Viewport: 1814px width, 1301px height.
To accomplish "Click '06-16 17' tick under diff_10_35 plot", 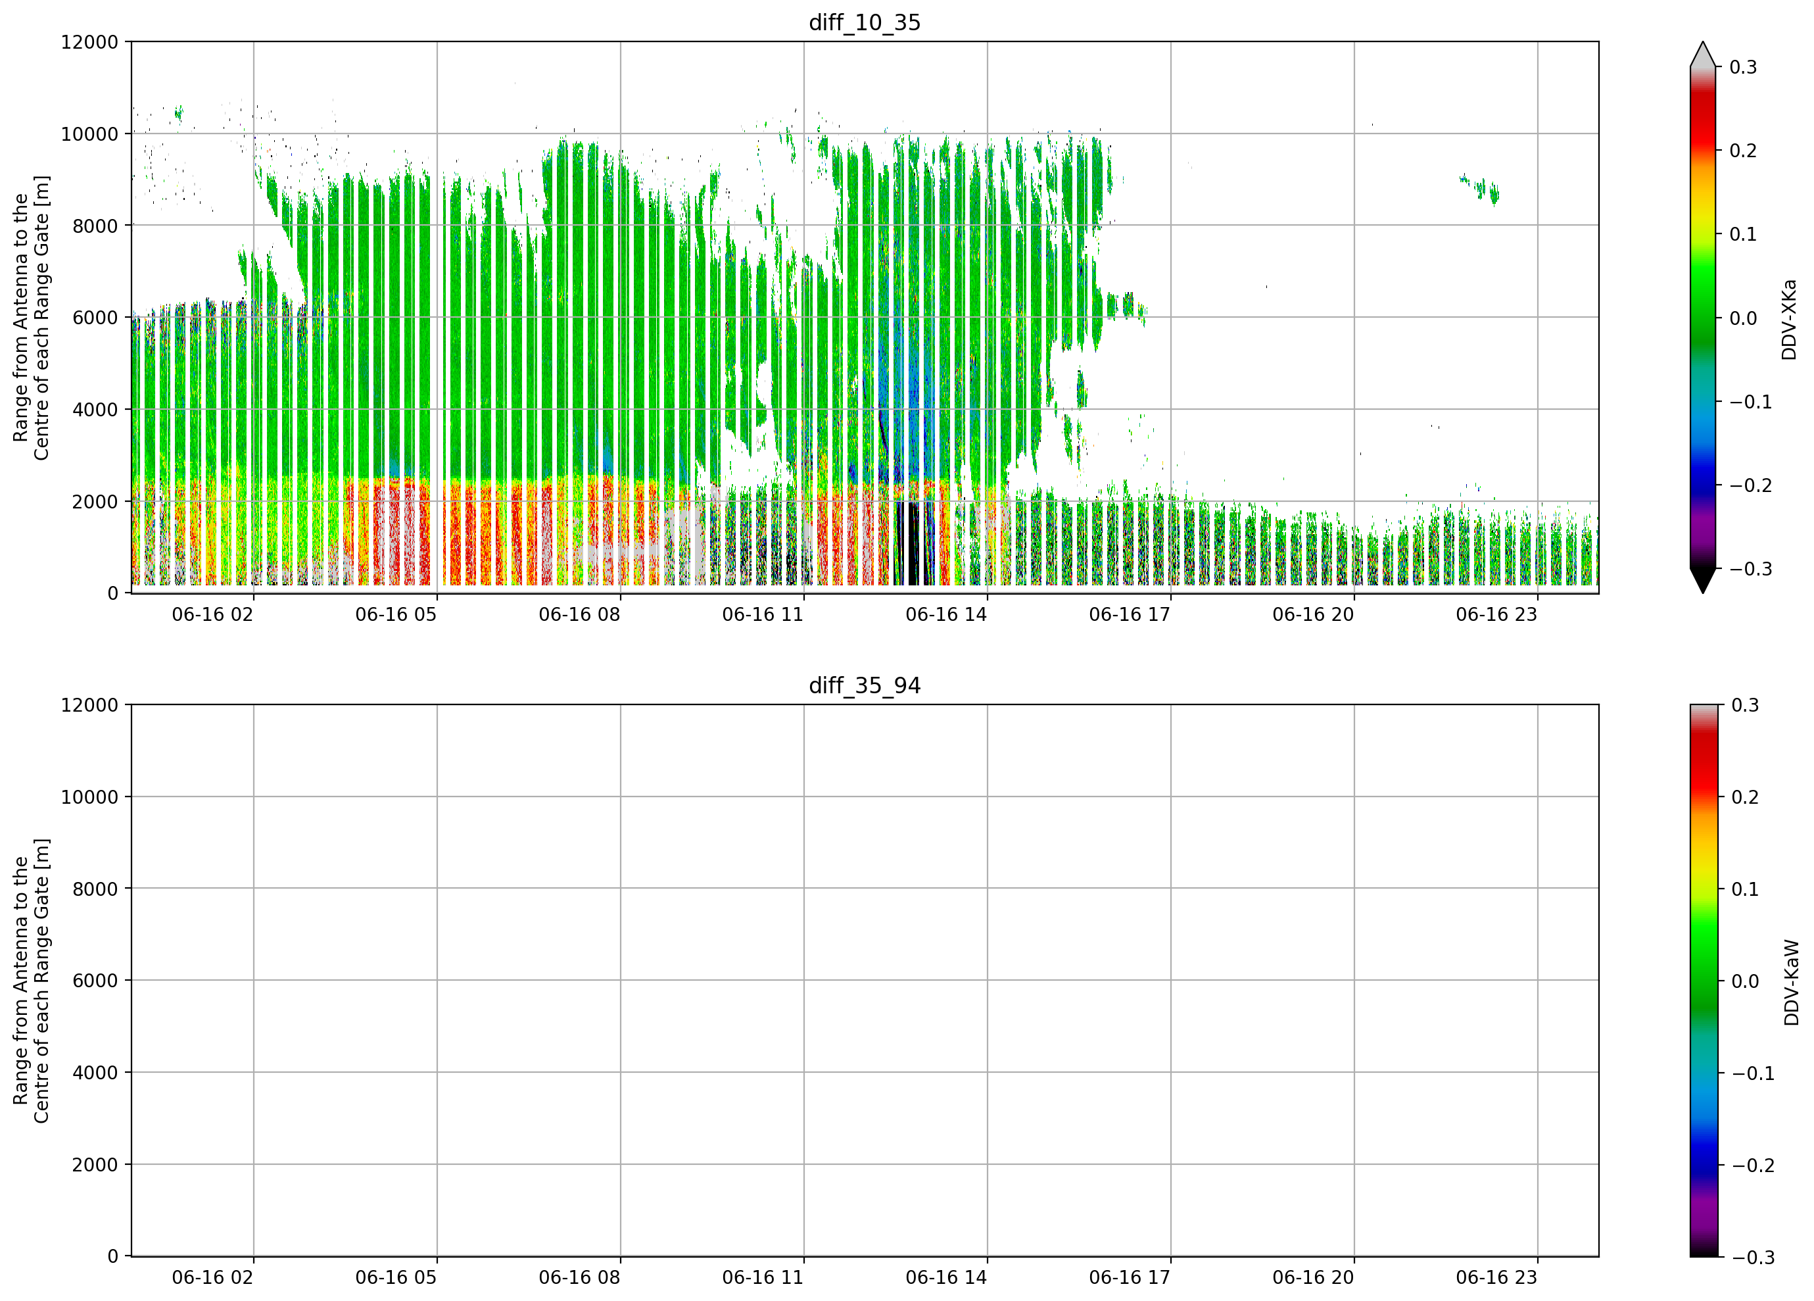I will click(1130, 614).
